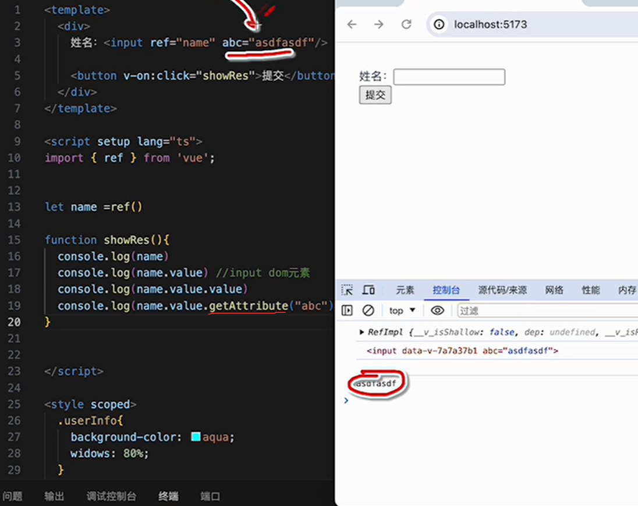Open the 元素 DevTools tab
The width and height of the screenshot is (638, 506).
405,290
